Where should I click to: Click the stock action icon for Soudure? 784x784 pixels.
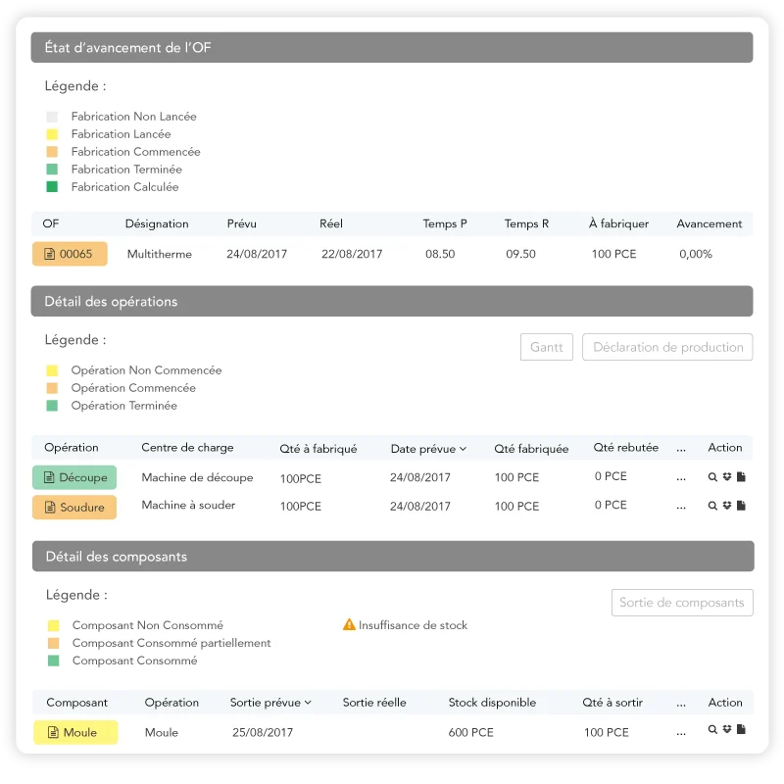[727, 506]
